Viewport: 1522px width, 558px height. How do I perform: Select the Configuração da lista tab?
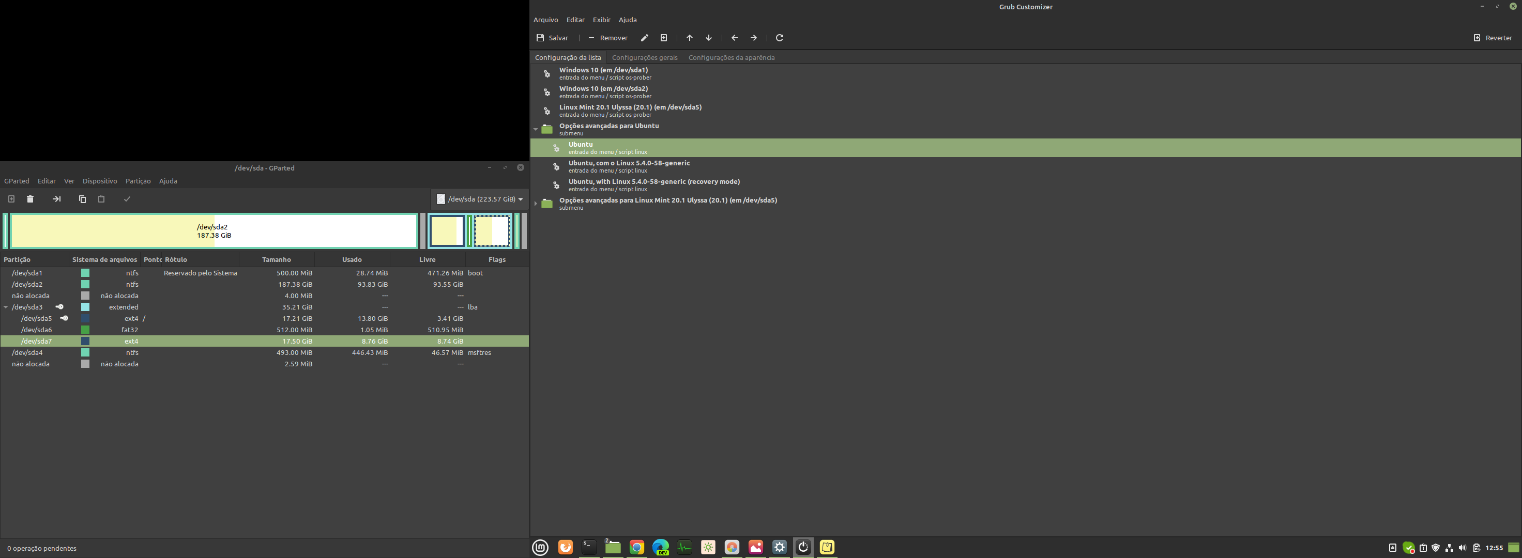pos(568,57)
